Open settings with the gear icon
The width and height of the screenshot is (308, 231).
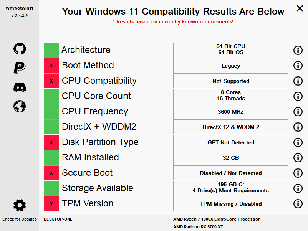click(20, 205)
